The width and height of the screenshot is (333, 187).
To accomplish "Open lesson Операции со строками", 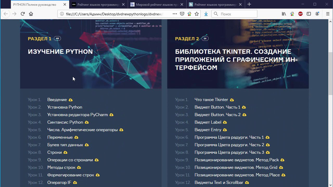I will (70, 160).
